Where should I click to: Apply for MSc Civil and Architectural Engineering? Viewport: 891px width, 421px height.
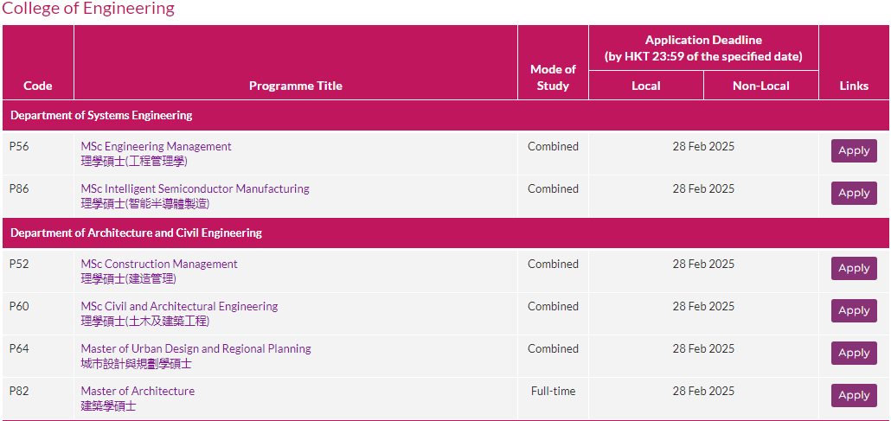854,310
